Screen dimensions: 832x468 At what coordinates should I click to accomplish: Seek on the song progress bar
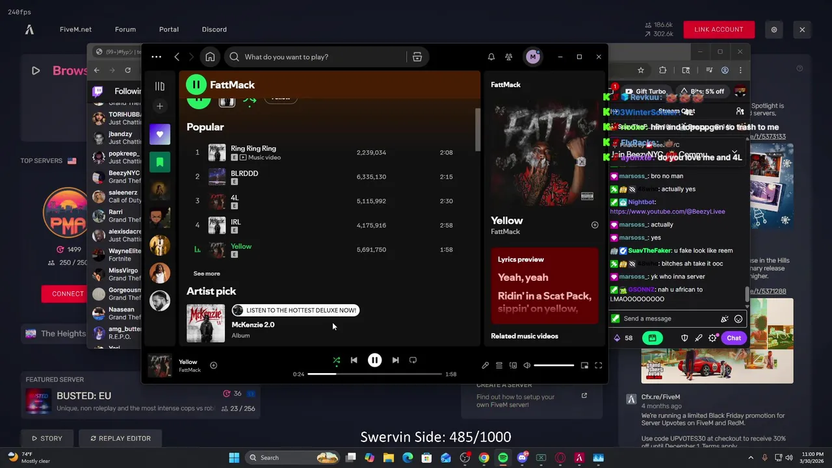click(x=374, y=374)
